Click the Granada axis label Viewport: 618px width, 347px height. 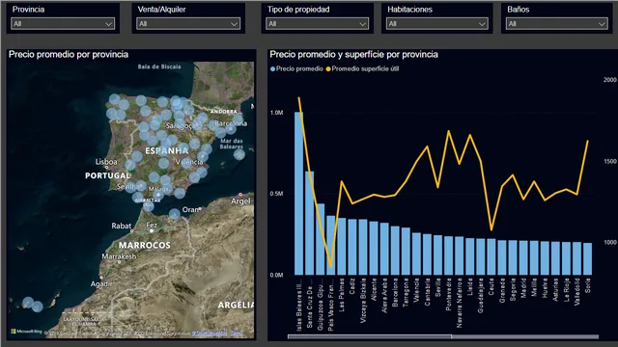[x=502, y=291]
